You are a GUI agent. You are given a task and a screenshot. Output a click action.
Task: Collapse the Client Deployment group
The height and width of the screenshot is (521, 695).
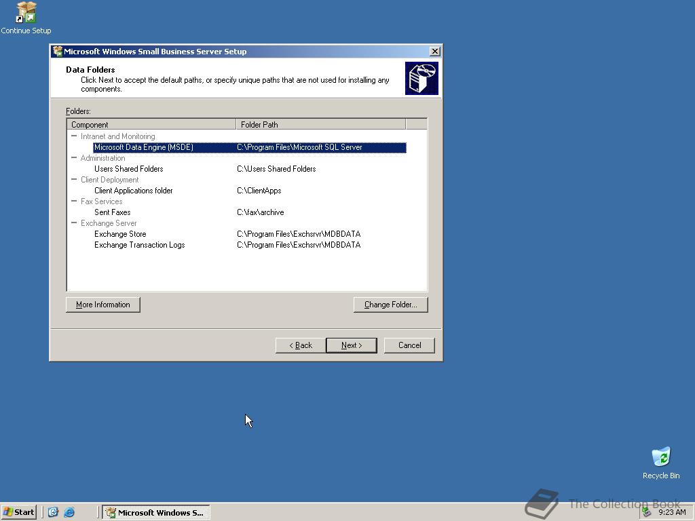[74, 179]
